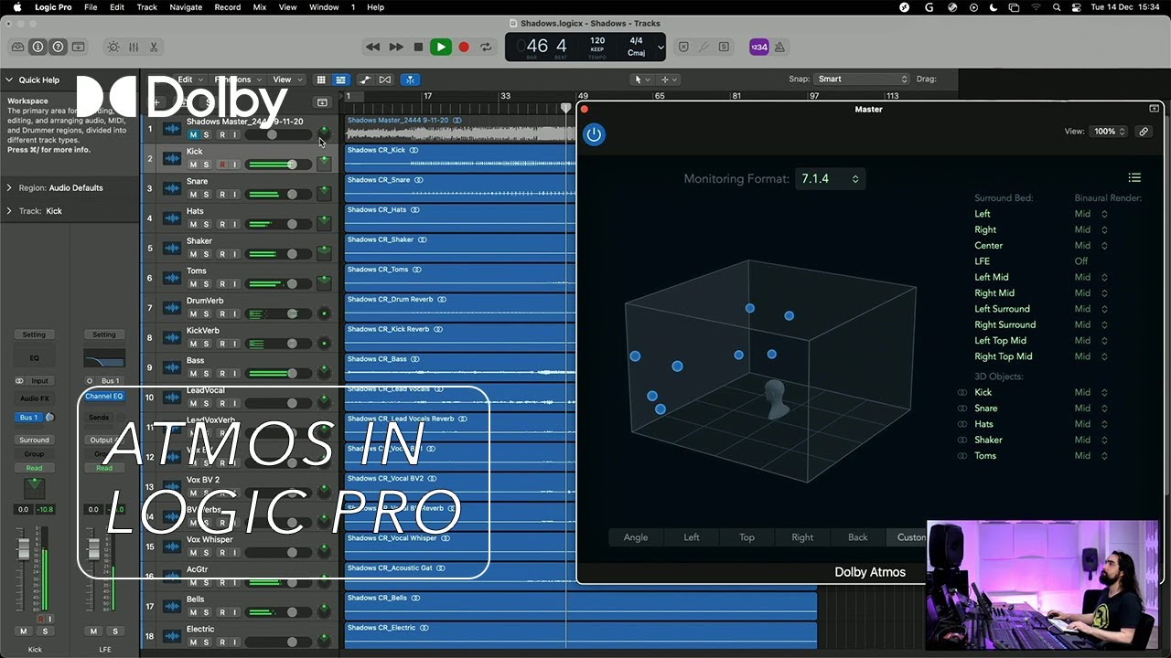
Task: Select the Top view tab
Action: point(747,537)
